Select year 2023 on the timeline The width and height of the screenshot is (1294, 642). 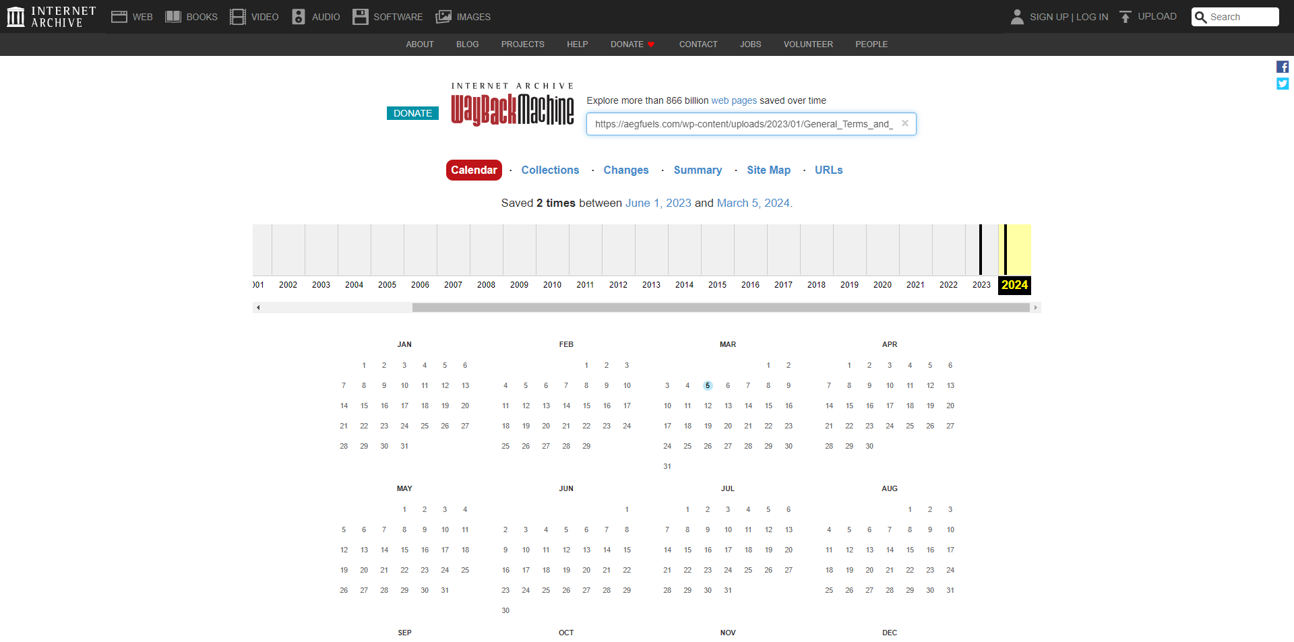click(x=981, y=285)
